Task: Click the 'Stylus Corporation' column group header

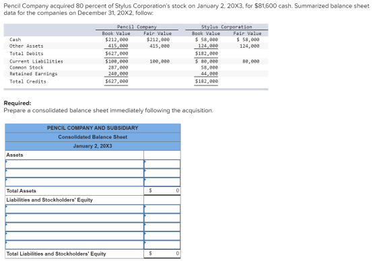Action: click(227, 27)
